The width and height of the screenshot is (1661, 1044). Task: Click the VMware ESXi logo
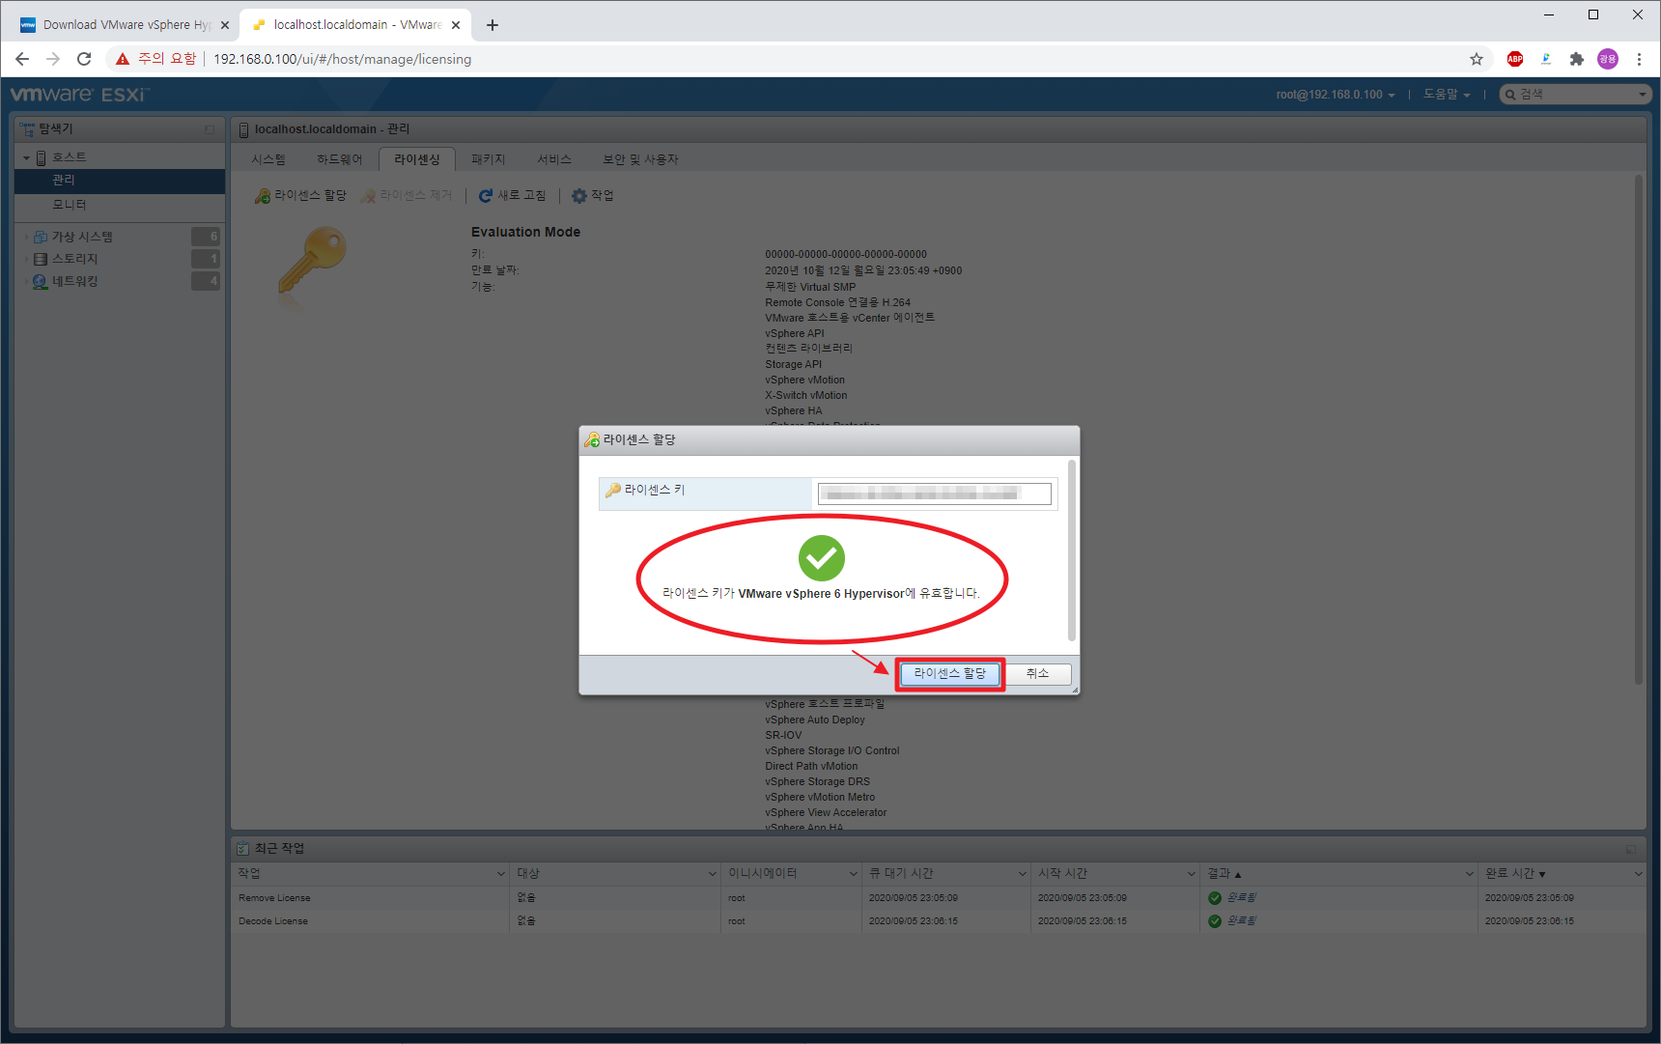tap(79, 95)
